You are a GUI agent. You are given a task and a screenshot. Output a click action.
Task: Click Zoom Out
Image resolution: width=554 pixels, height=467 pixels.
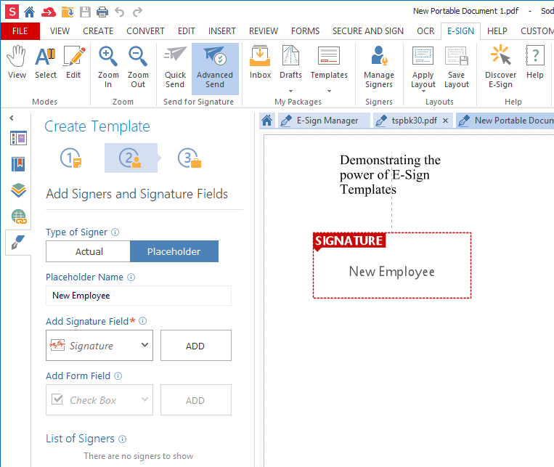point(138,67)
